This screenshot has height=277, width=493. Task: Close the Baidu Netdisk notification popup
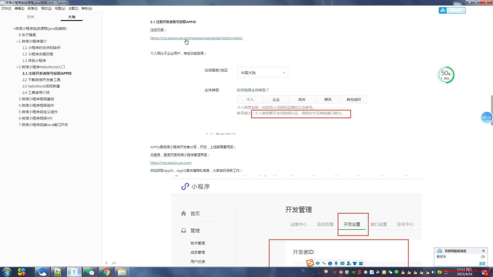click(483, 251)
